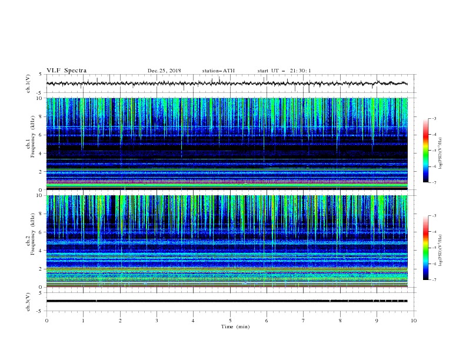
Task: Click the "4" kHz tick of ch.2 spectrogram
Action: [x=41, y=251]
